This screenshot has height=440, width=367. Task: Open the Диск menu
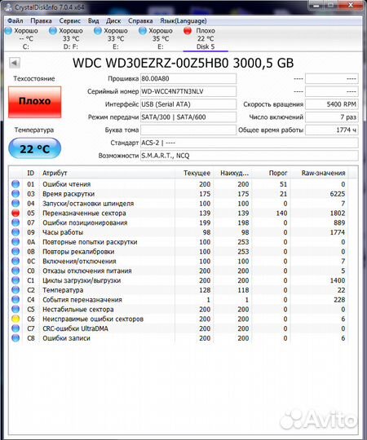(x=113, y=20)
